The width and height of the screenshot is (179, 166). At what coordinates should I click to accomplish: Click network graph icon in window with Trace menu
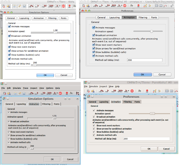77,93
